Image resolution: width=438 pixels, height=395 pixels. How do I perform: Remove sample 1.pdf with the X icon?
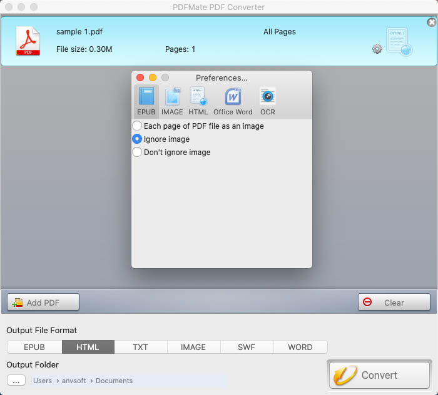coord(432,22)
